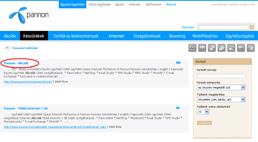
Task: Focus the top Keresés search field
Action: point(223,27)
